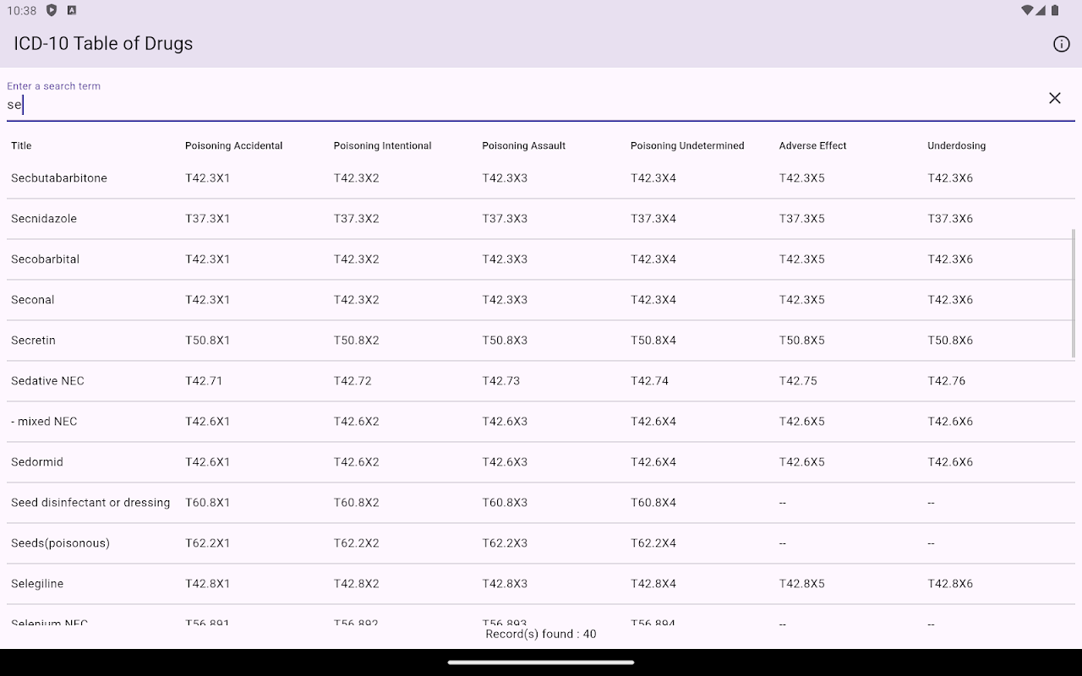Click the Selegiline row title
1082x676 pixels.
(37, 584)
